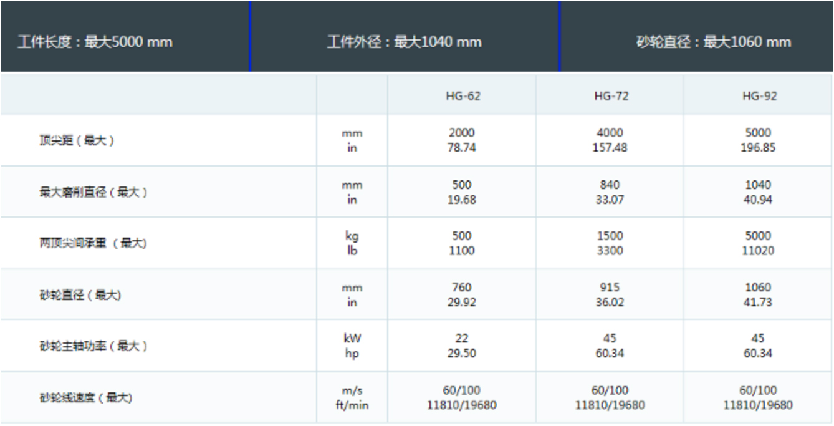
Task: Click the 45 kW value under HG-72
Action: (610, 339)
